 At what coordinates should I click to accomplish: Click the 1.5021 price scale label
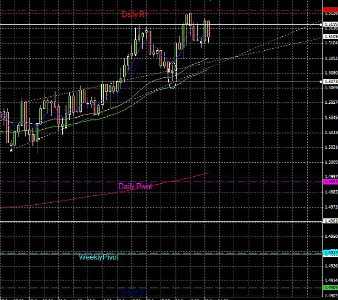point(331,147)
